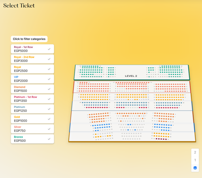Click the Silver EGP750 checkmark icon

pos(49,129)
